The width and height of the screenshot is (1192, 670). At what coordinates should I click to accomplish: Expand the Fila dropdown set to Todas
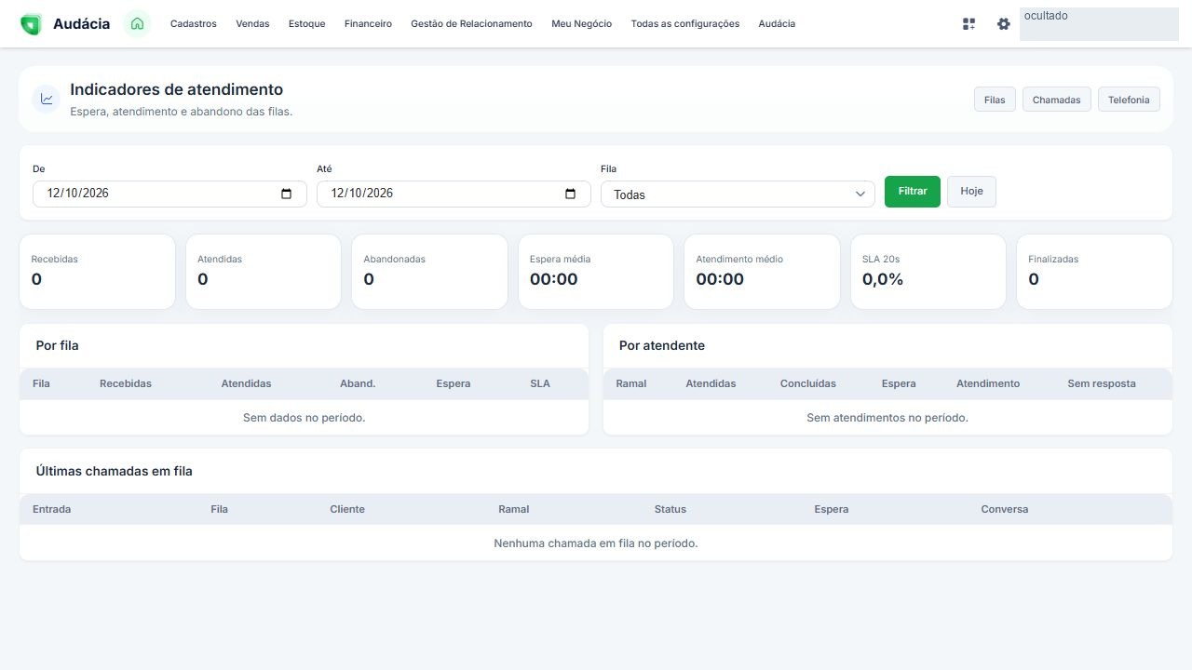738,194
